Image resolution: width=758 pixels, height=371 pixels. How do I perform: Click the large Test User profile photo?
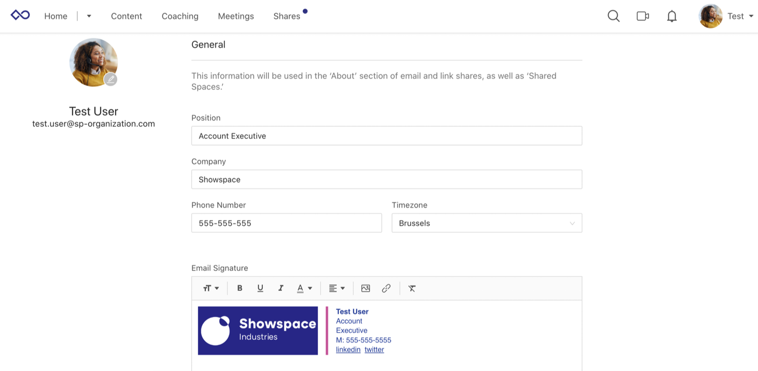[94, 62]
